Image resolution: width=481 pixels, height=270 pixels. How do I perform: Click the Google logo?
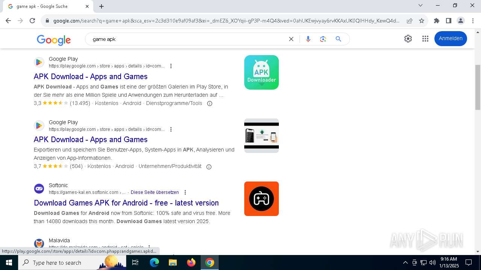pyautogui.click(x=54, y=40)
